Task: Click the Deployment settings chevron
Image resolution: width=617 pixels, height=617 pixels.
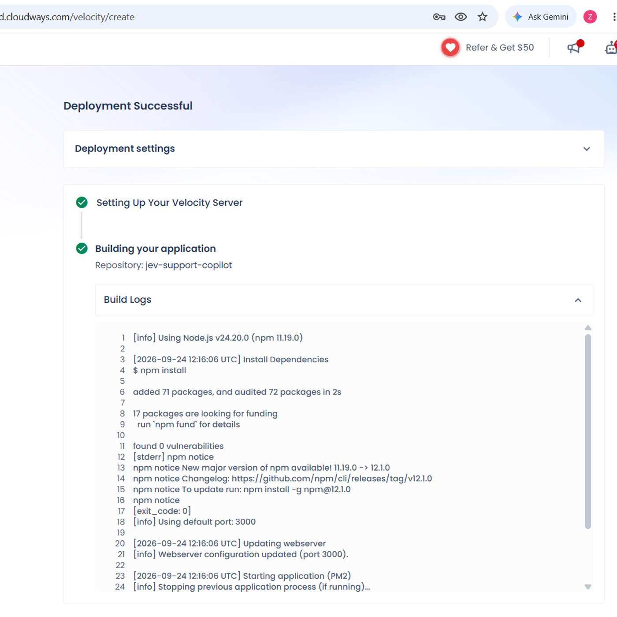Action: [x=587, y=149]
